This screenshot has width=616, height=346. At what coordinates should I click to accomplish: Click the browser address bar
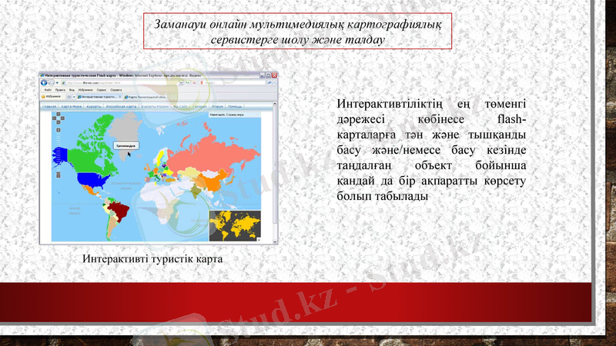click(x=122, y=83)
